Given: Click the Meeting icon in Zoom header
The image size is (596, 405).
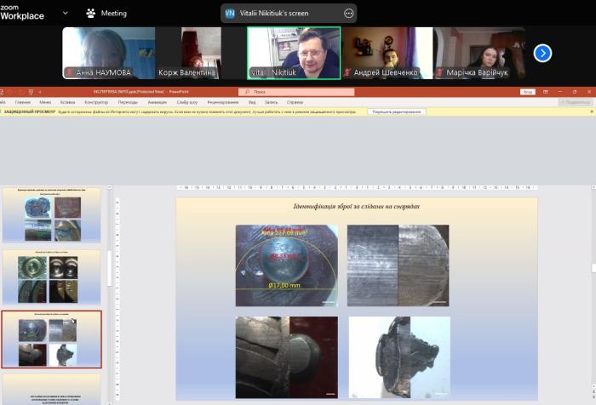Looking at the screenshot, I should pos(91,14).
